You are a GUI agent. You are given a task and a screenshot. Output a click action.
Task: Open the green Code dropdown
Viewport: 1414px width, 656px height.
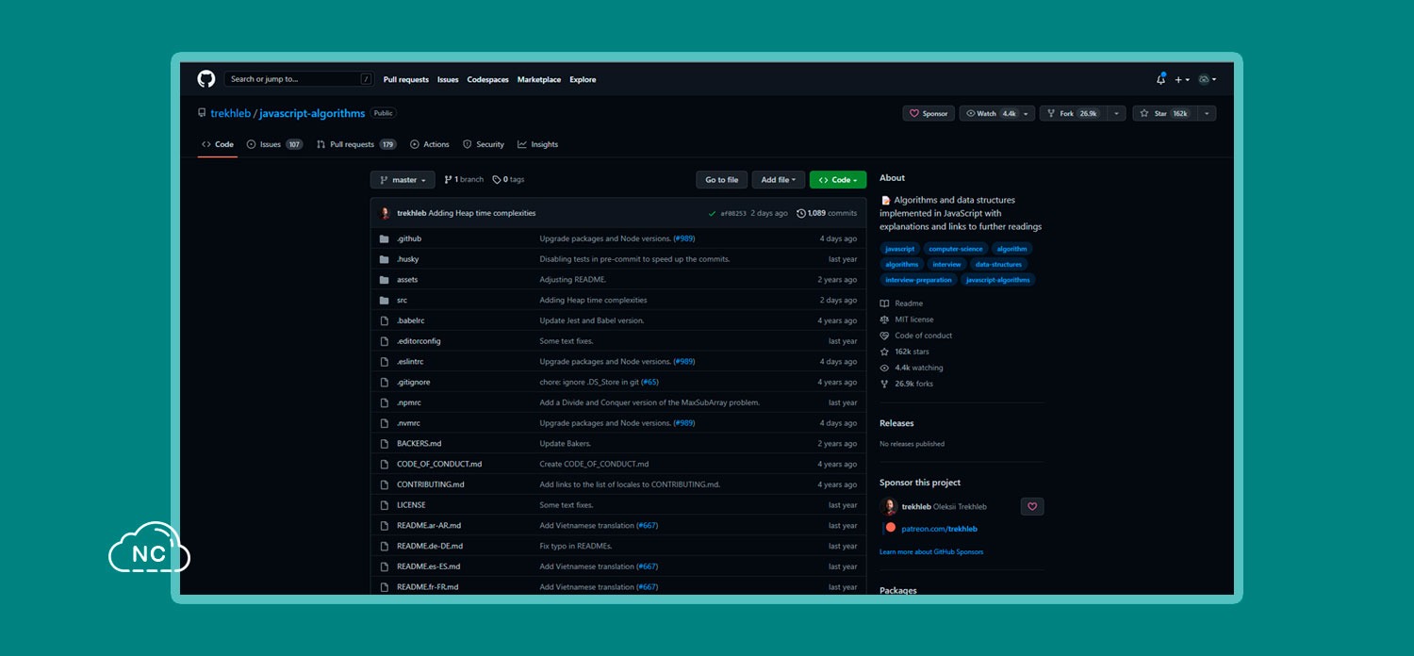(837, 180)
